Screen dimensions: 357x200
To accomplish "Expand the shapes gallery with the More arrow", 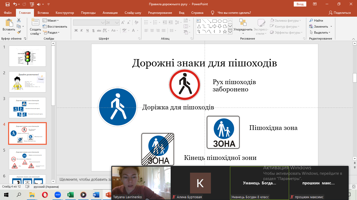I will point(230,32).
